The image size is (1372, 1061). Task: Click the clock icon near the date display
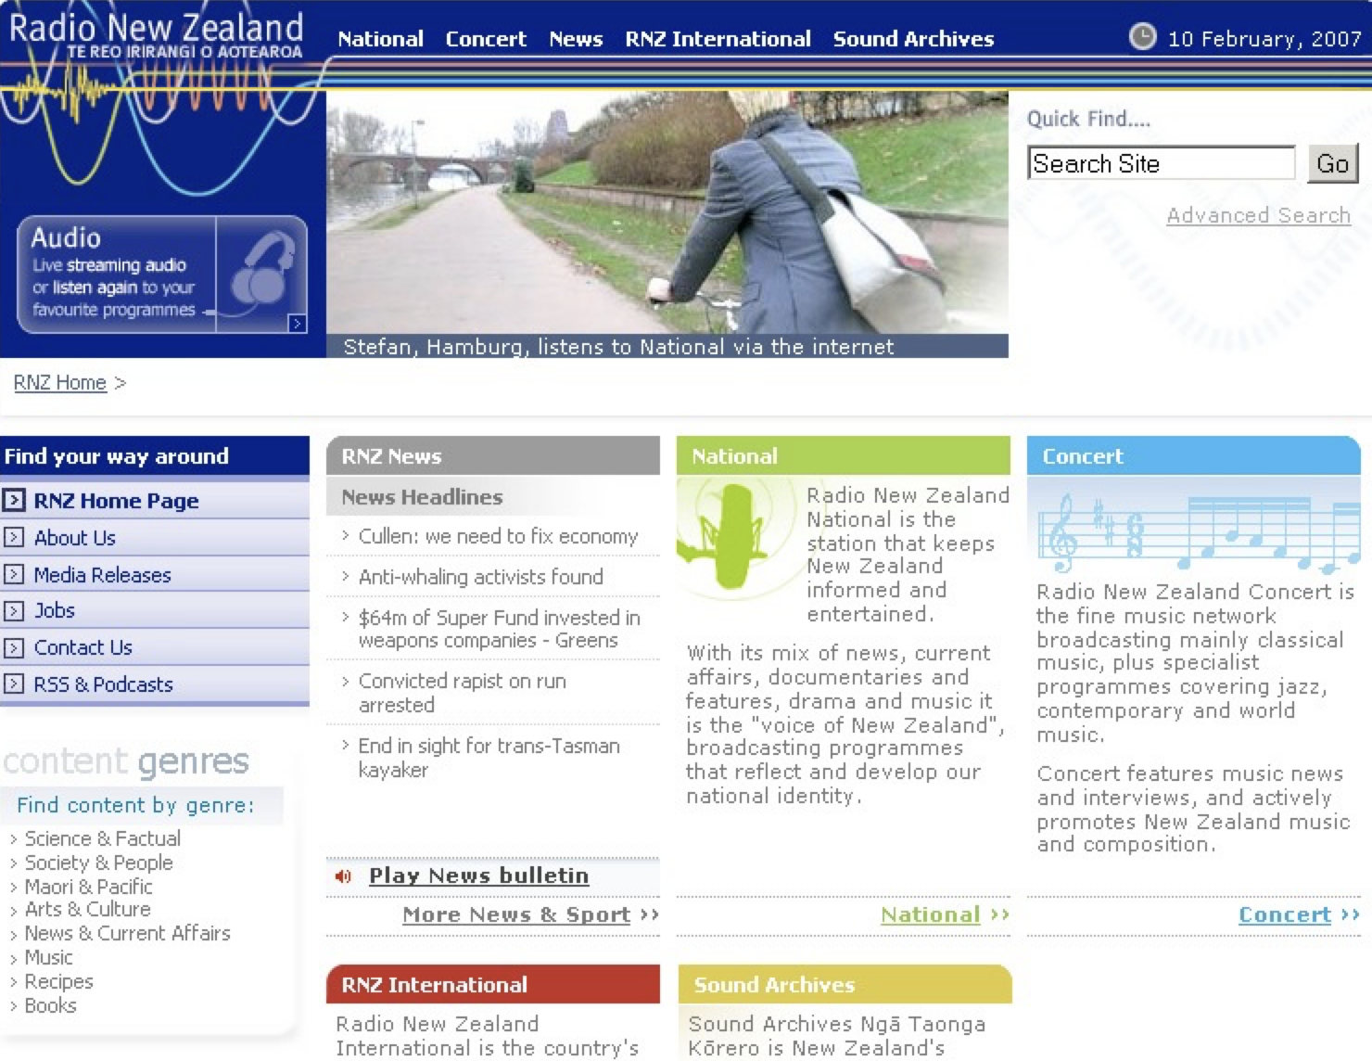(x=1142, y=38)
